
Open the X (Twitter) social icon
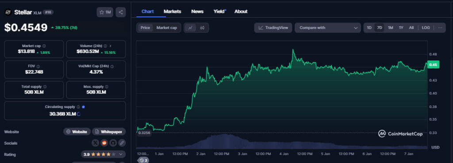pyautogui.click(x=96, y=143)
